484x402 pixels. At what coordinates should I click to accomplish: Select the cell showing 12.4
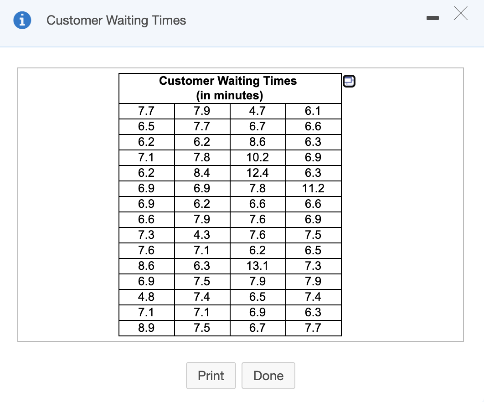coord(258,173)
